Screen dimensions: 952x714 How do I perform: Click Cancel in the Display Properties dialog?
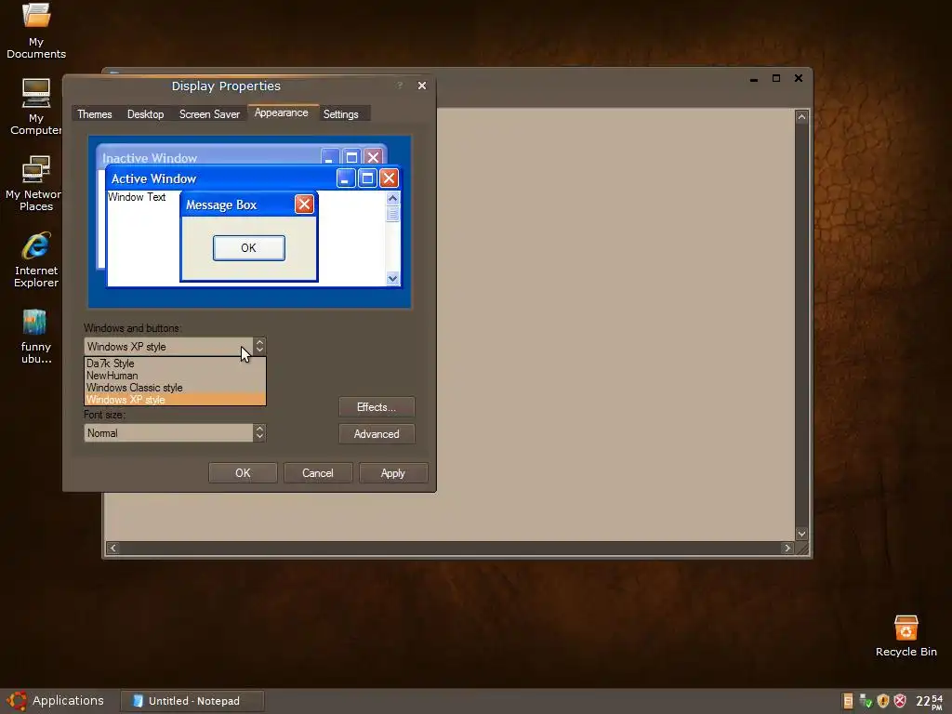318,473
